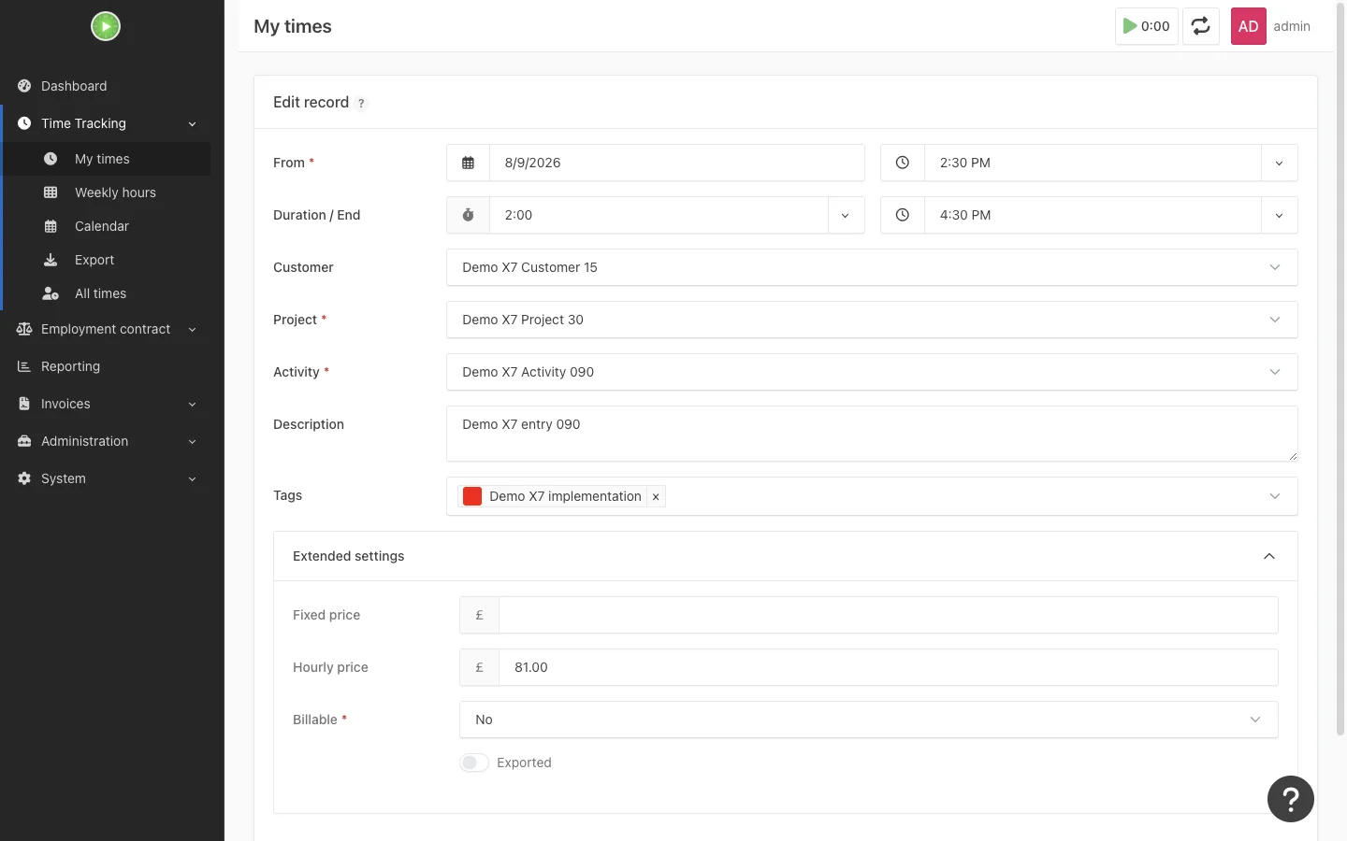
Task: Click the Employment contract scale icon
Action: coord(24,329)
